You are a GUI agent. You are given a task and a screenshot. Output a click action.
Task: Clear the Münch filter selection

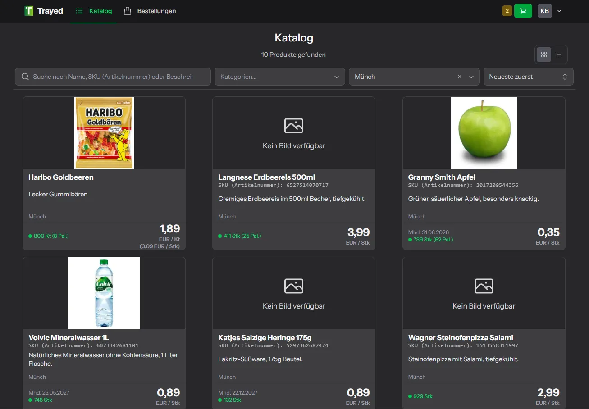coord(460,77)
